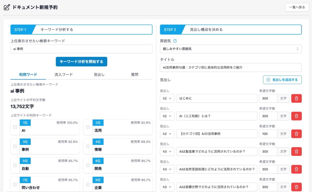Check the 1位 AI keyword checkbox
This screenshot has width=312, height=192.
[15, 127]
